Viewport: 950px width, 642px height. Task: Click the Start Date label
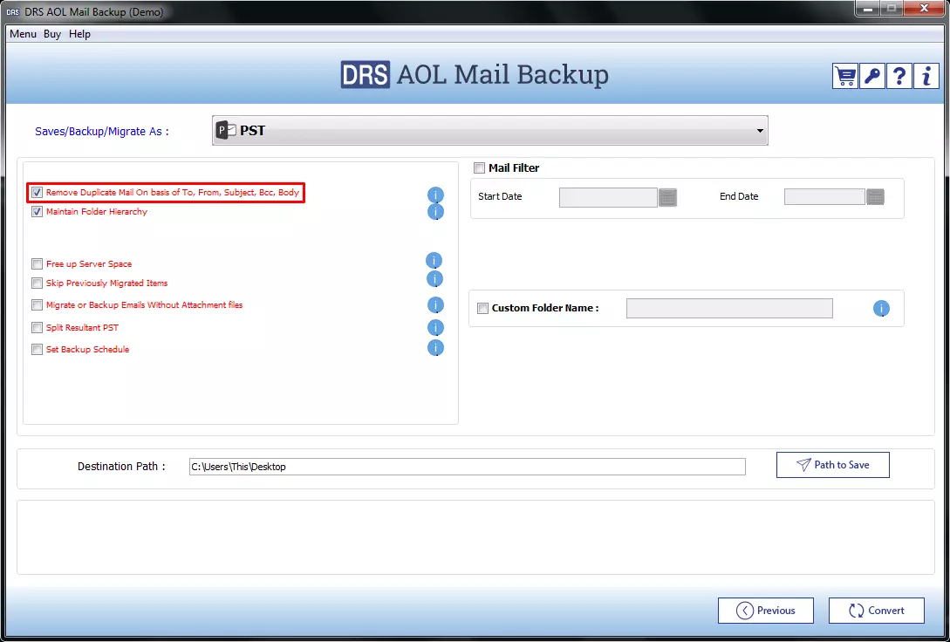point(500,196)
